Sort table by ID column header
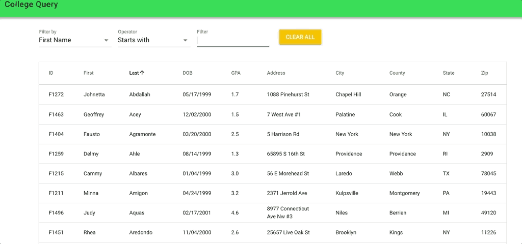Screen dimensions: 522x244 (51, 73)
